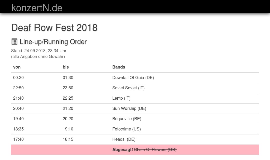Click the Heads. (DE) band entry
The height and width of the screenshot is (160, 270).
(124, 139)
